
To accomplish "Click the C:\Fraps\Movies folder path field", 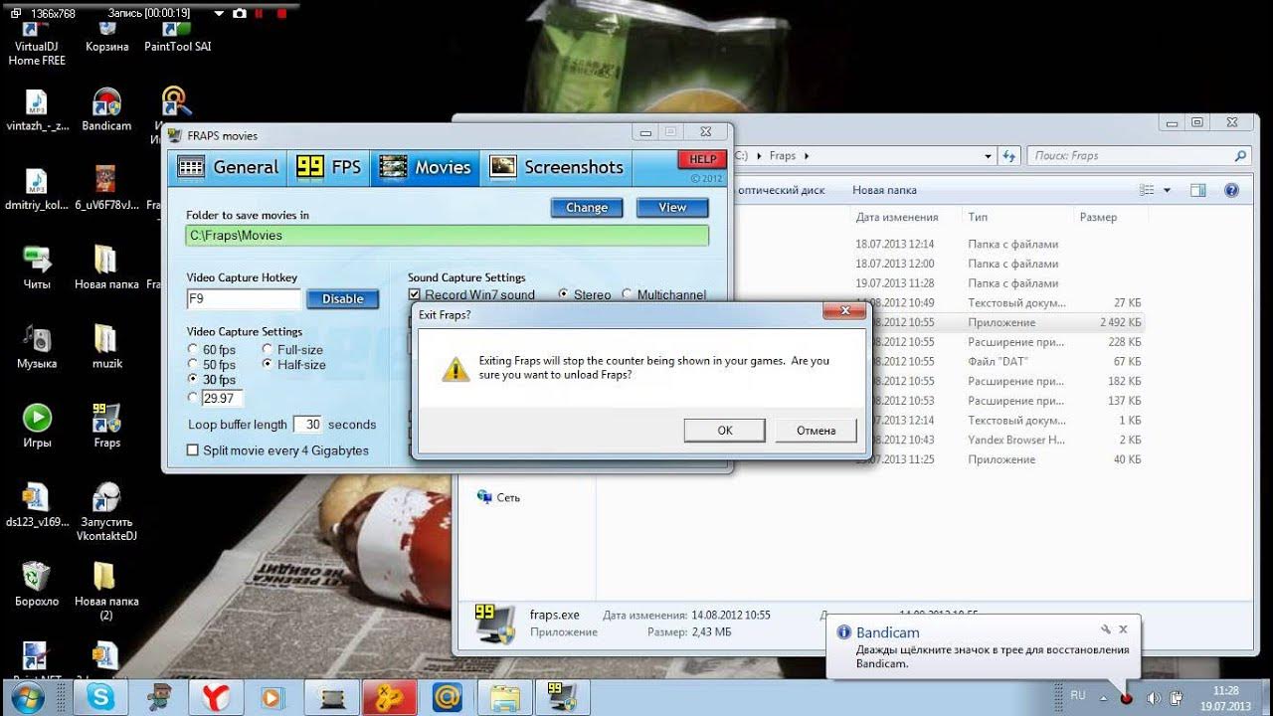I will [448, 236].
